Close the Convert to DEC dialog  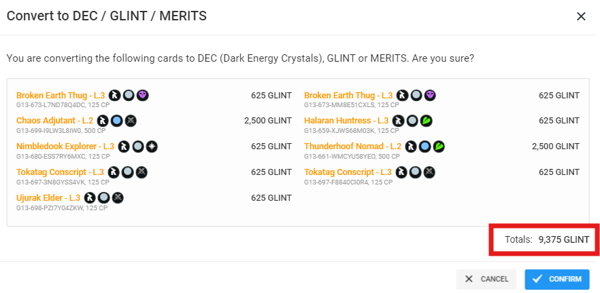[581, 16]
